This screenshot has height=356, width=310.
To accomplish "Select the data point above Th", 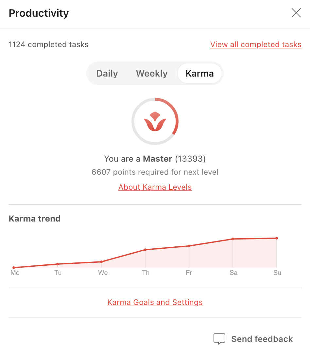I will point(146,250).
